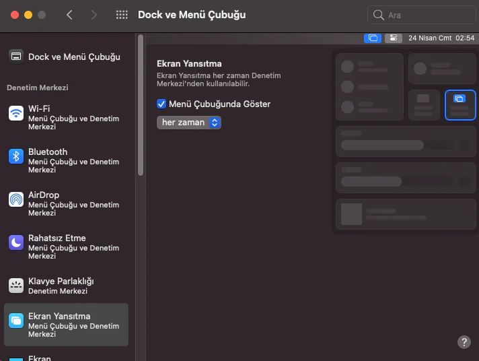Select the Bluetooth icon in sidebar

point(16,156)
